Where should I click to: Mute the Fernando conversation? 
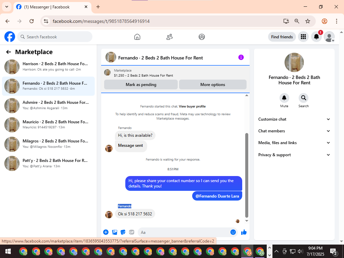click(x=284, y=98)
